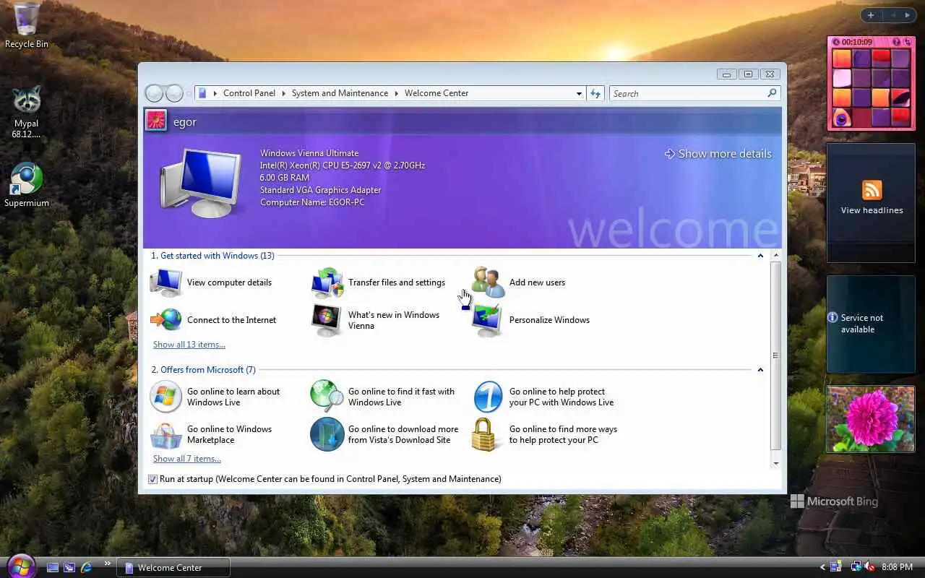Collapse the Get started with Windows section

(x=760, y=256)
